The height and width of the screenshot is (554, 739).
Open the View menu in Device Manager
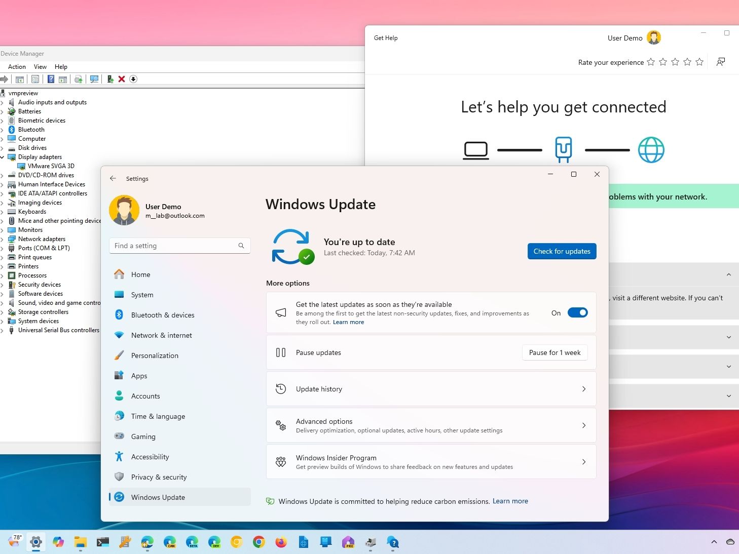pos(40,66)
